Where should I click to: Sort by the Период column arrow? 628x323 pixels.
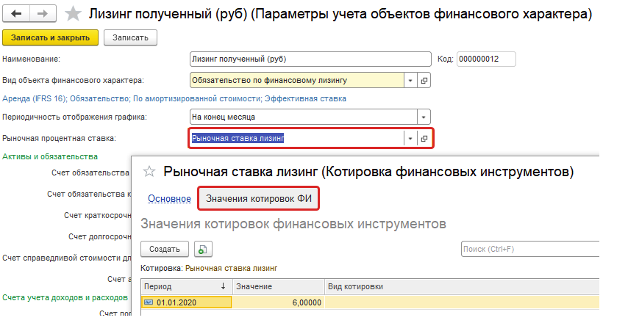click(224, 286)
